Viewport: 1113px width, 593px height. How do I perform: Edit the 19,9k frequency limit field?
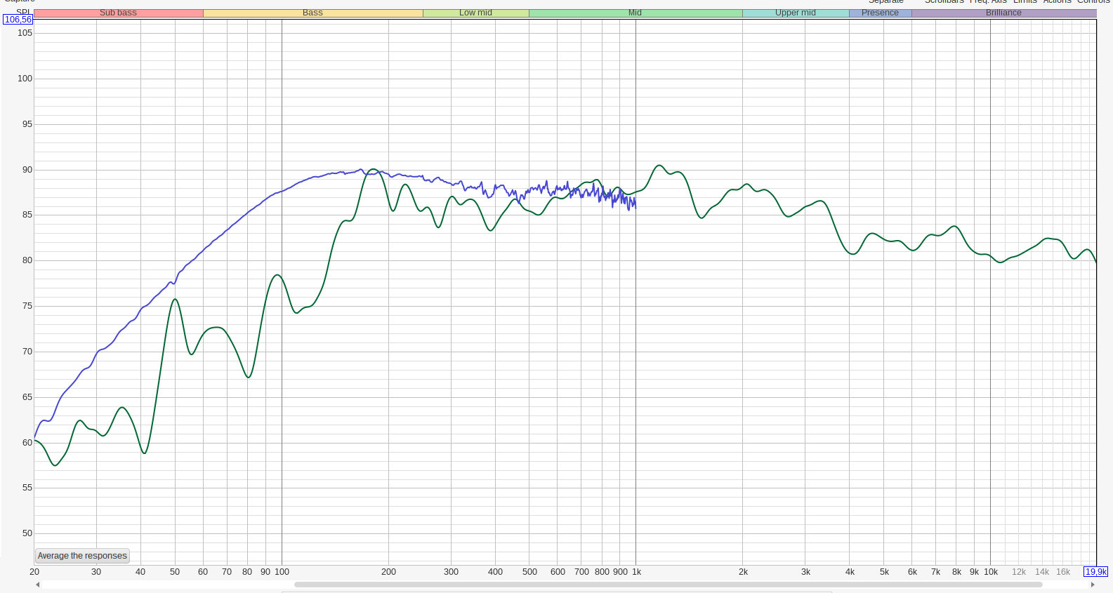click(1095, 572)
